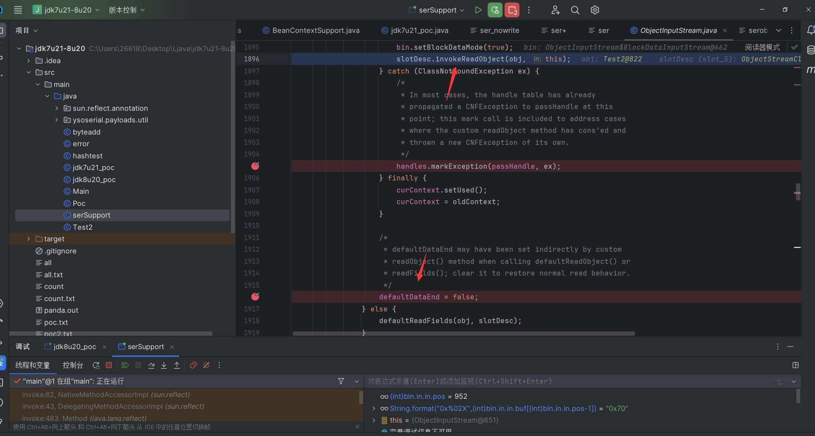Pause program in debug toolbar

point(138,365)
